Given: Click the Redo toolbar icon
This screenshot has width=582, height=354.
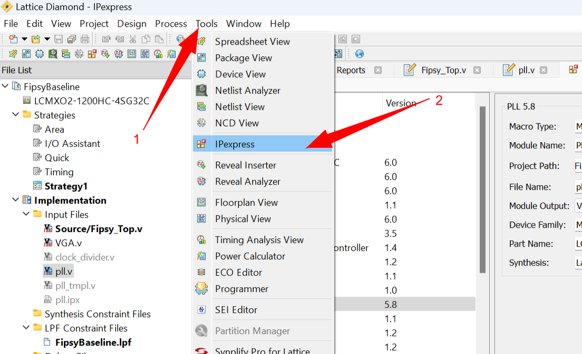Looking at the screenshot, I should 120,39.
